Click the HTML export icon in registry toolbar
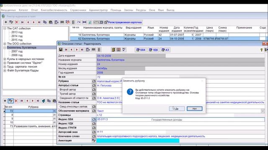The image size is (268, 150). coord(98,22)
